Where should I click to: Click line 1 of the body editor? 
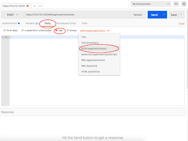97,37
